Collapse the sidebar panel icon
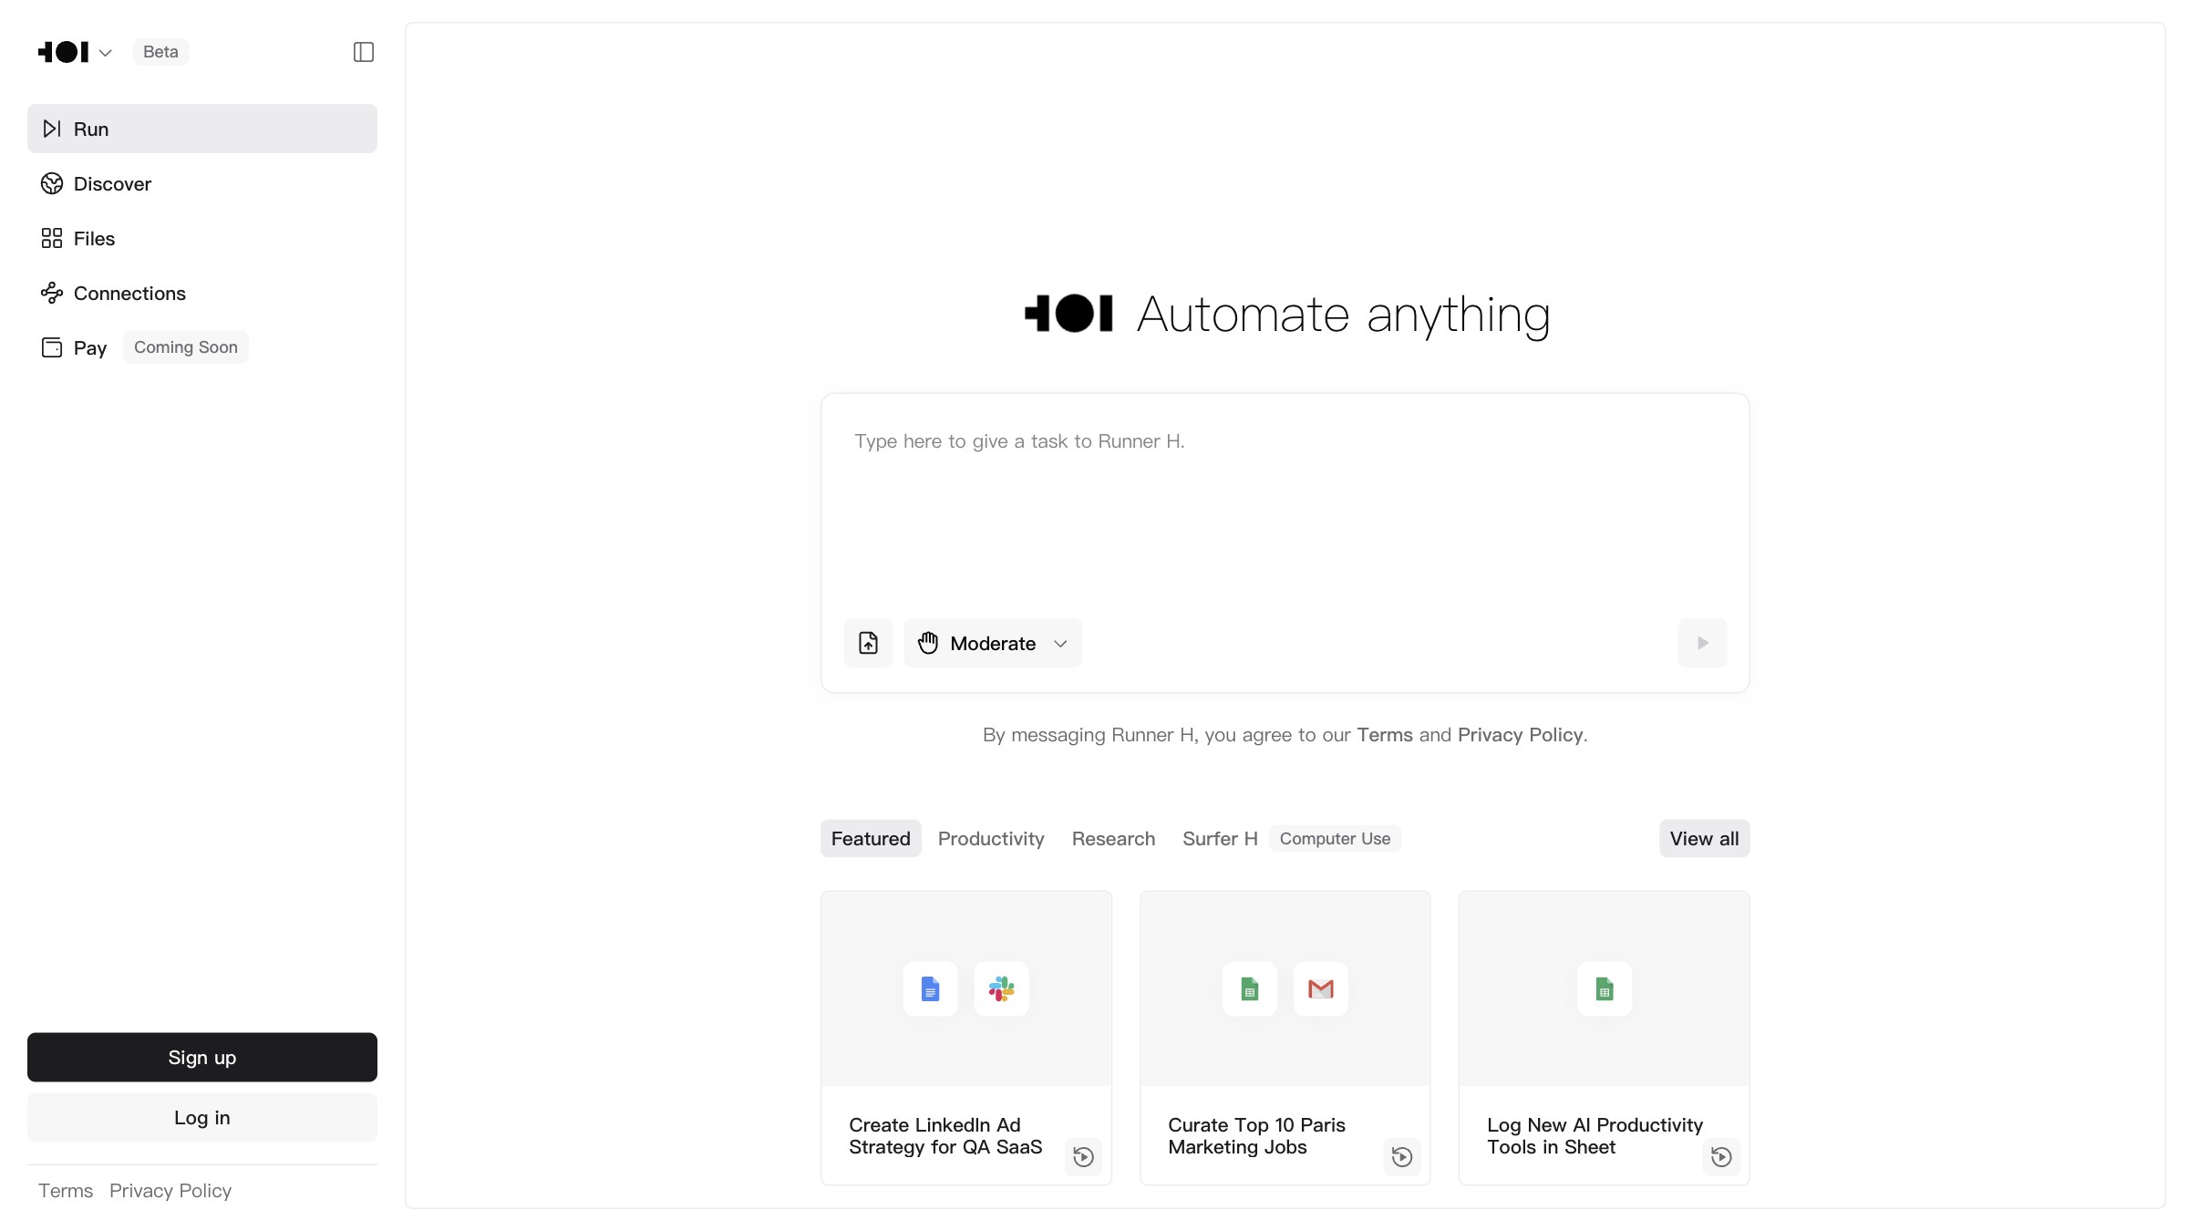 pos(363,52)
